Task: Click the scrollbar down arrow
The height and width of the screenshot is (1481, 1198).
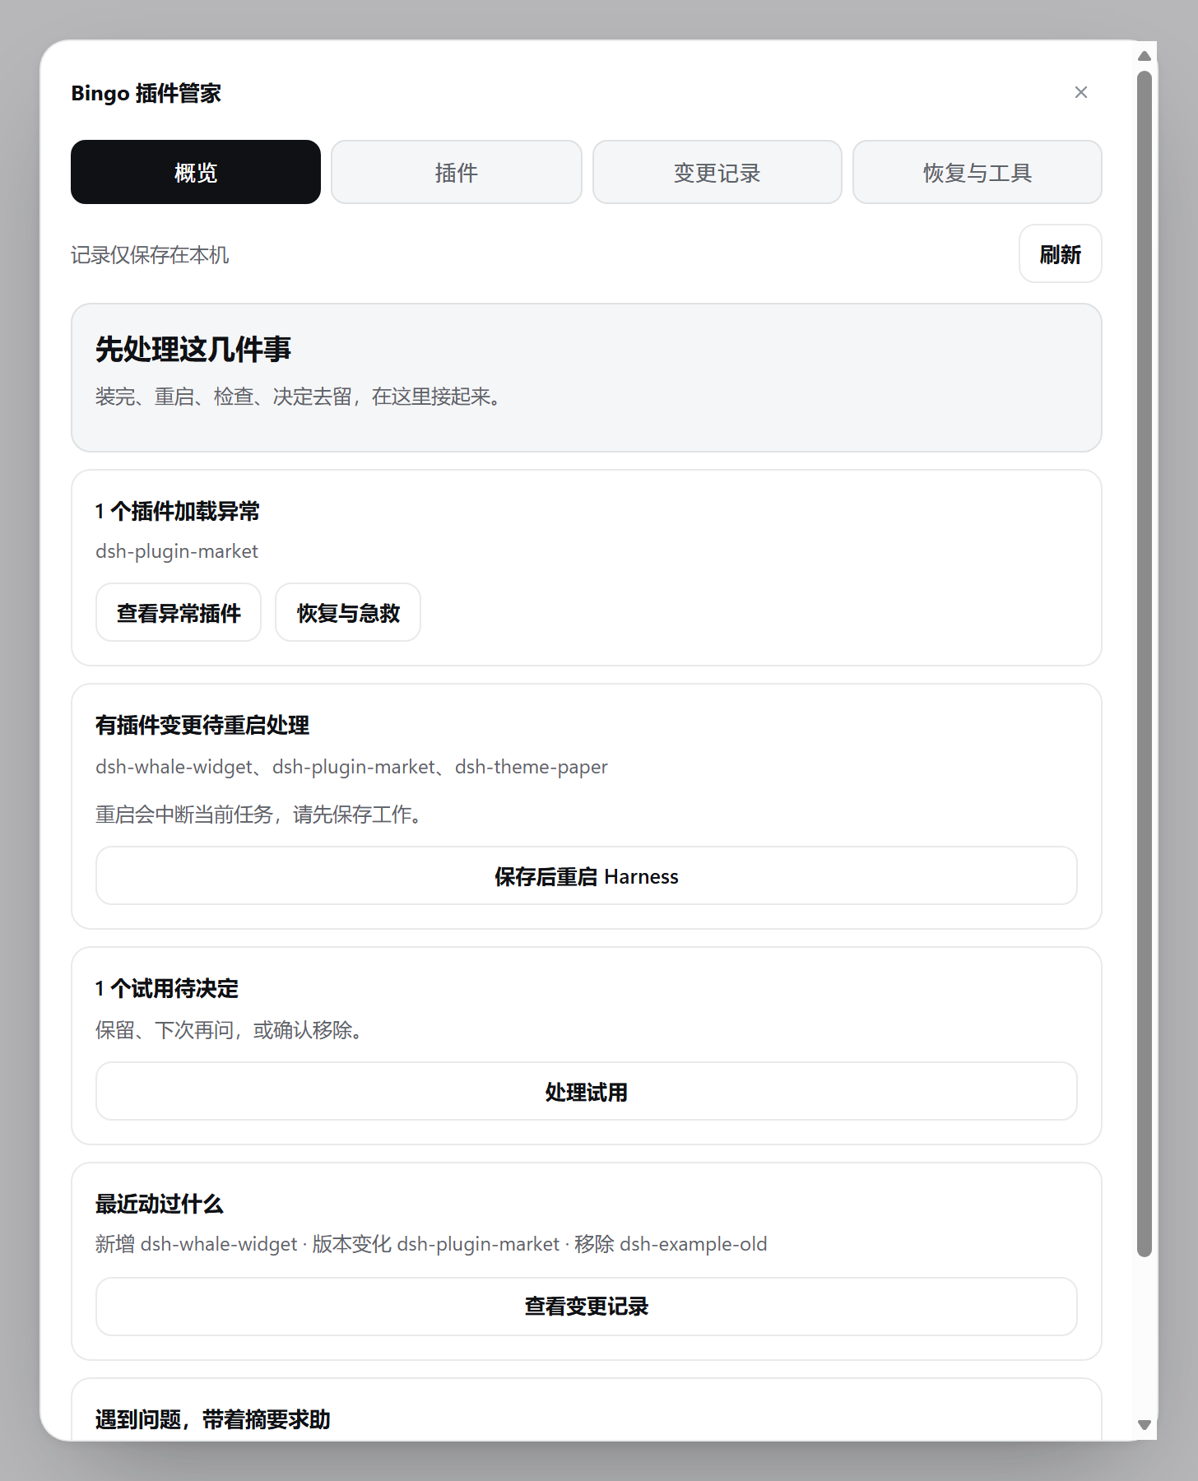Action: pos(1145,1425)
